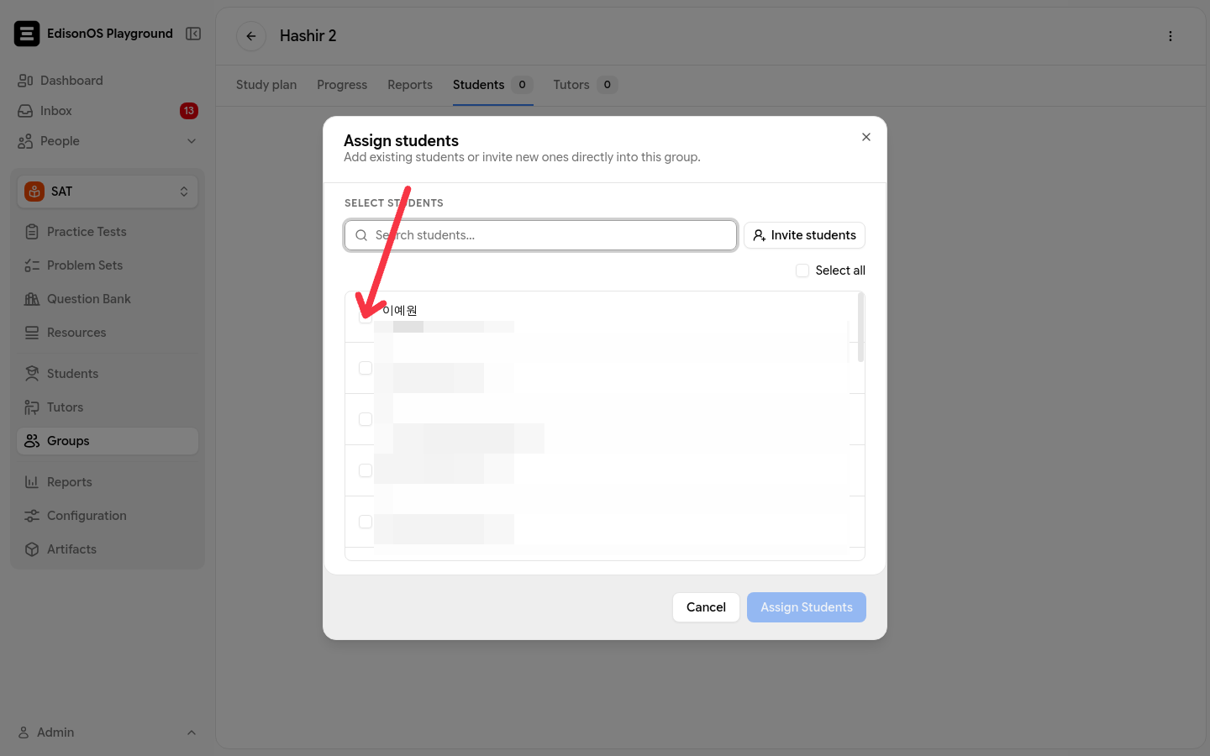Open Configuration settings
The height and width of the screenshot is (756, 1210).
(108, 516)
